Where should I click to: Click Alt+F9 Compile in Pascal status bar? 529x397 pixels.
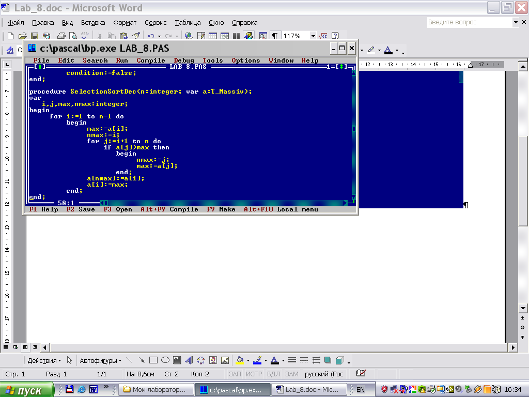coord(169,209)
